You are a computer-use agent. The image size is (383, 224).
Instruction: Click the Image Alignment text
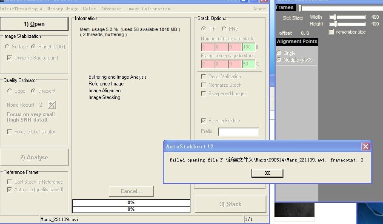(x=105, y=91)
